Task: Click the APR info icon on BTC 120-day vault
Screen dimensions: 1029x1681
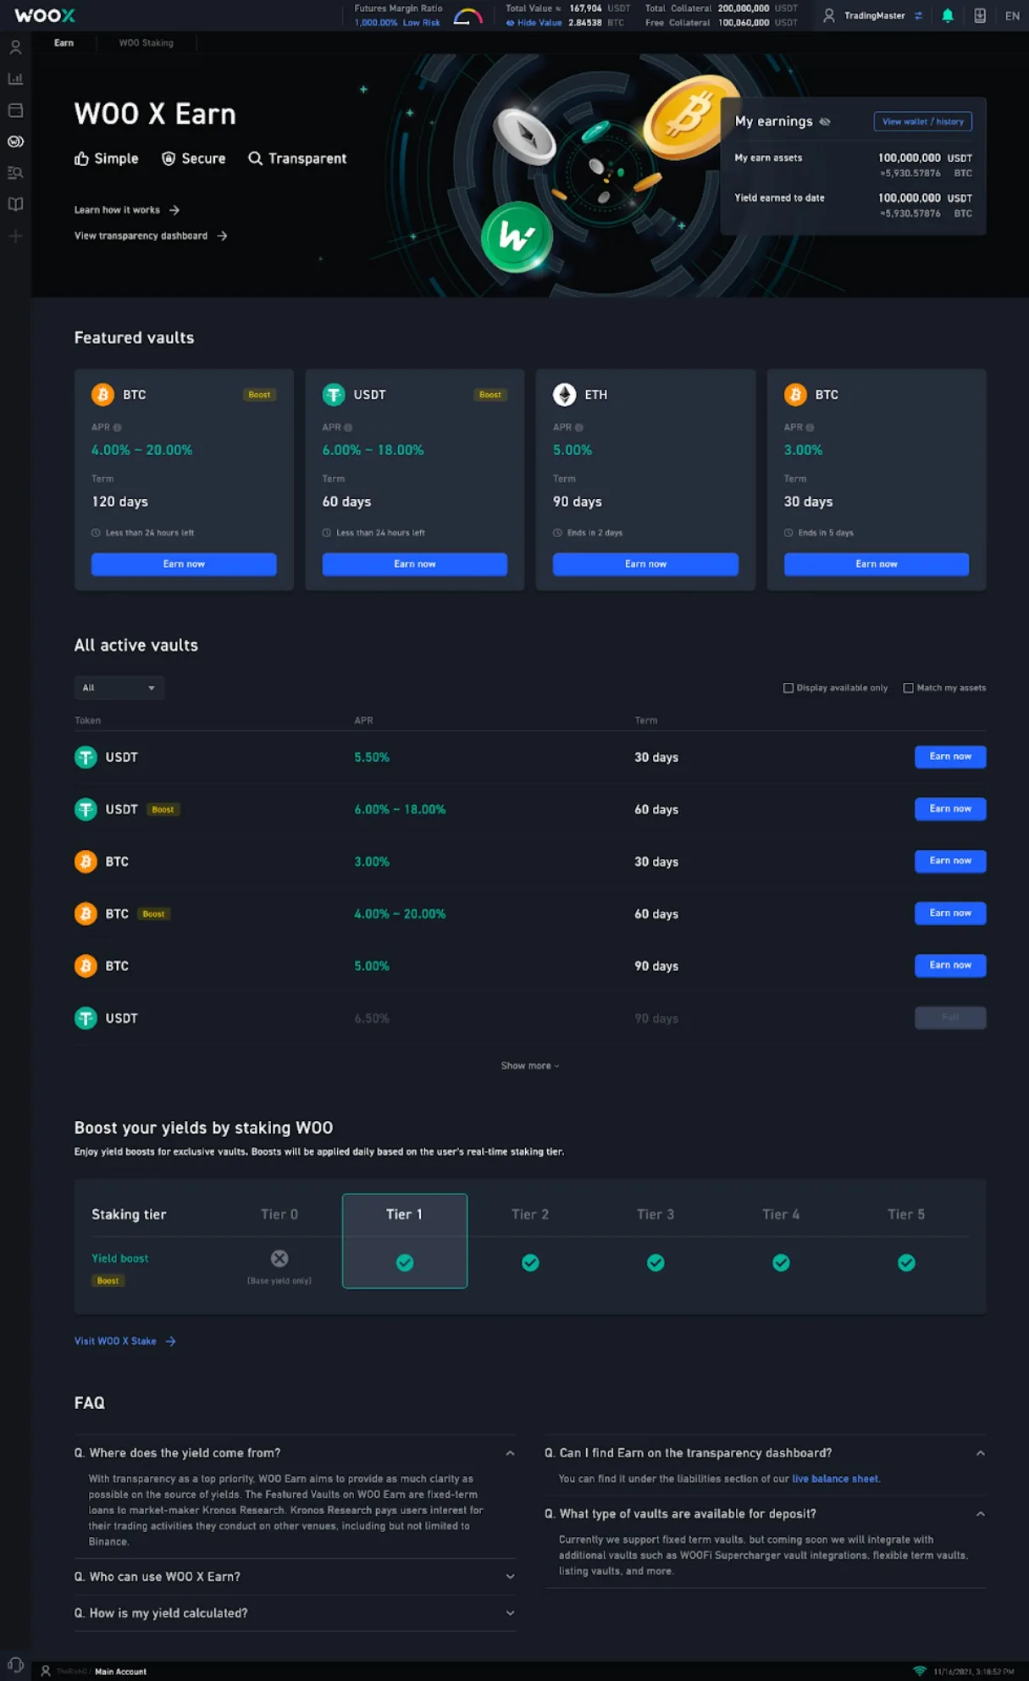Action: (x=118, y=428)
